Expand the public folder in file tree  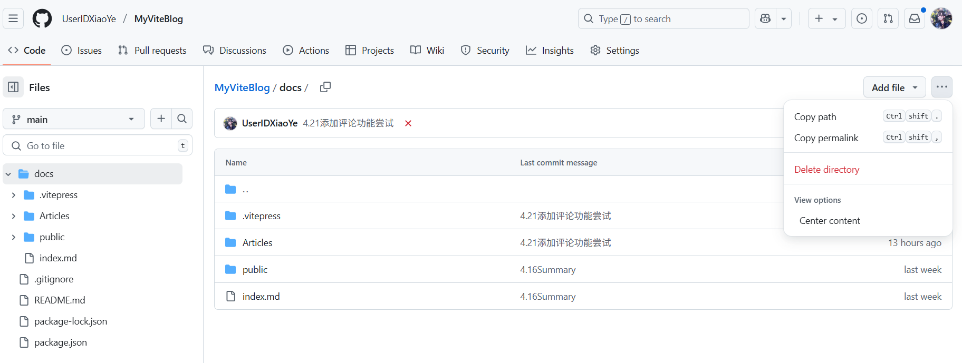pyautogui.click(x=14, y=237)
